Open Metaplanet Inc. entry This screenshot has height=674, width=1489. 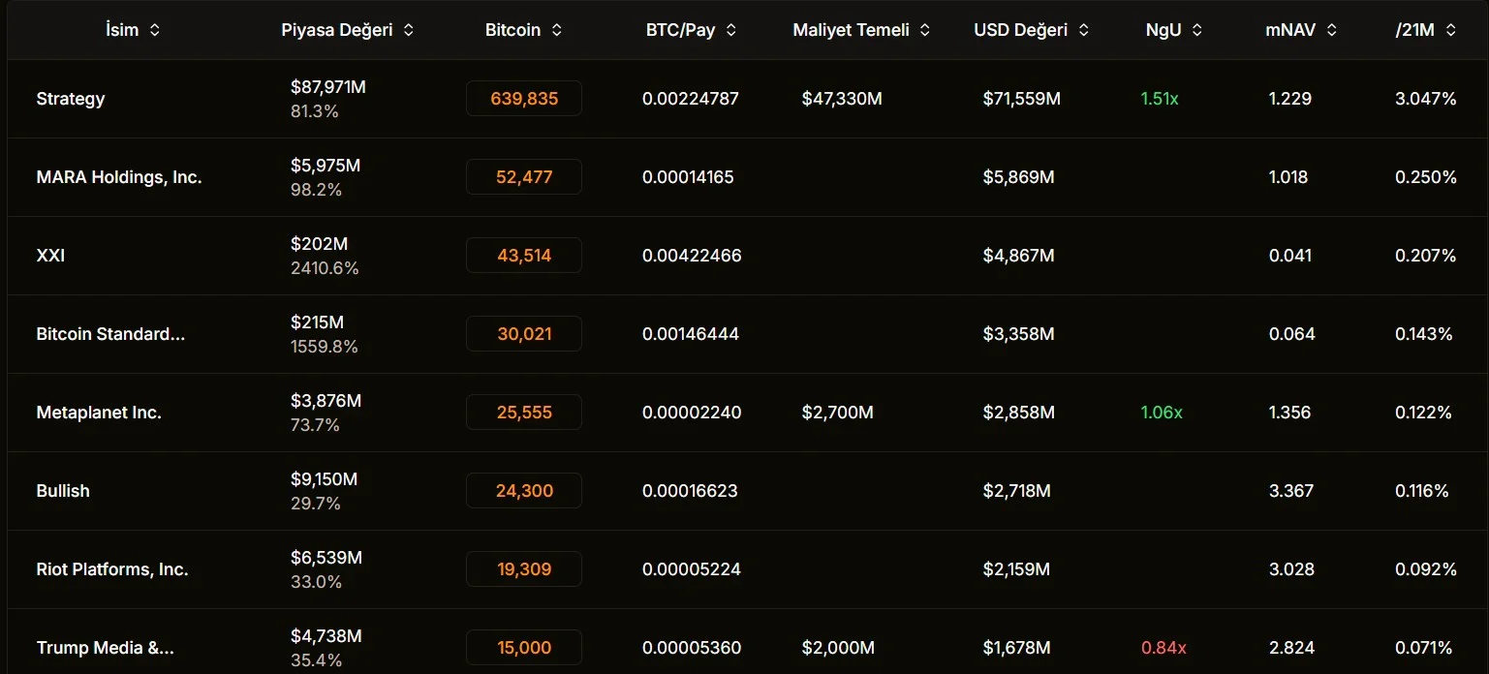(x=99, y=413)
